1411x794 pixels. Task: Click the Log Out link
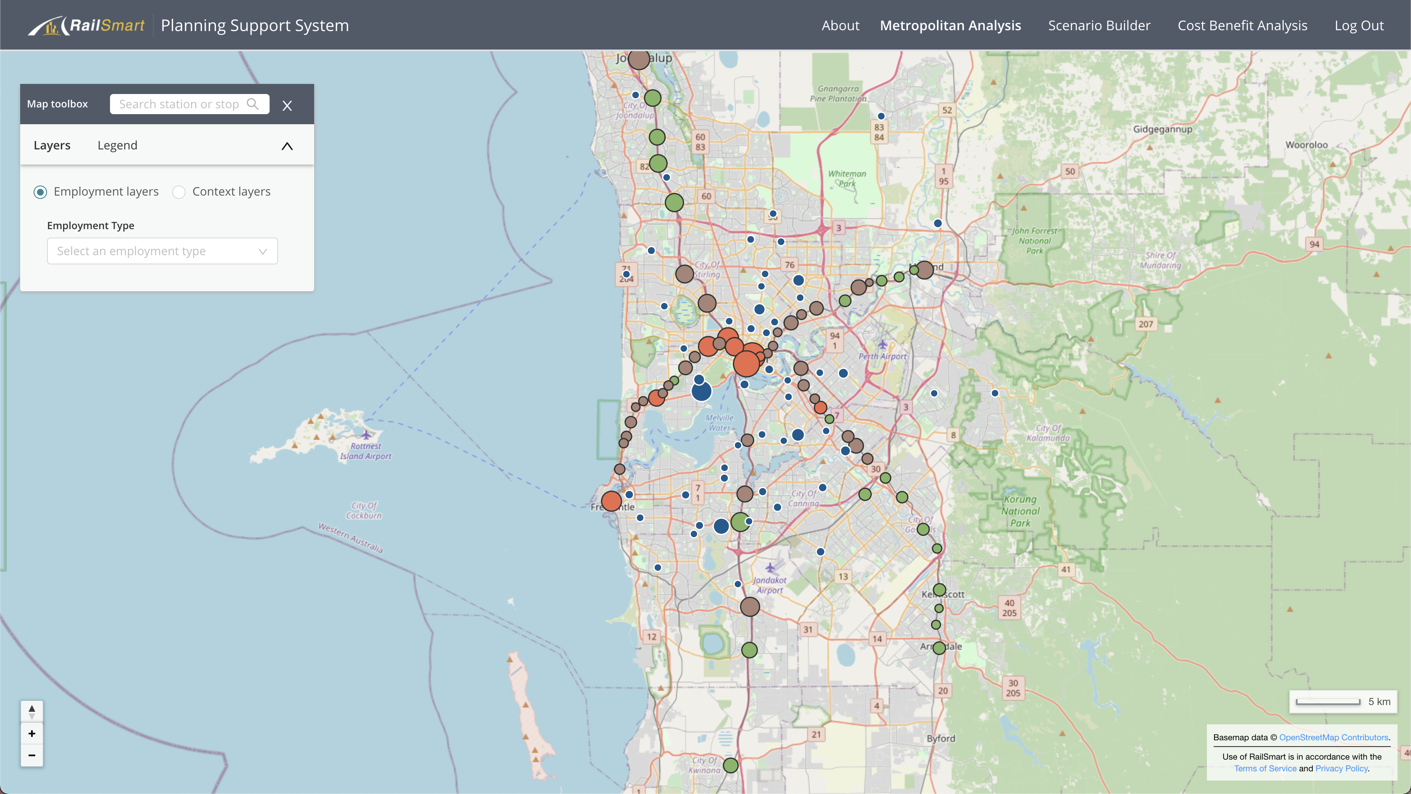[1359, 26]
